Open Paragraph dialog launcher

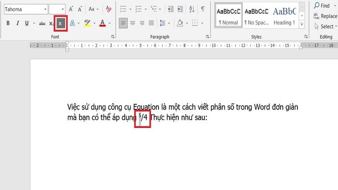(207, 37)
